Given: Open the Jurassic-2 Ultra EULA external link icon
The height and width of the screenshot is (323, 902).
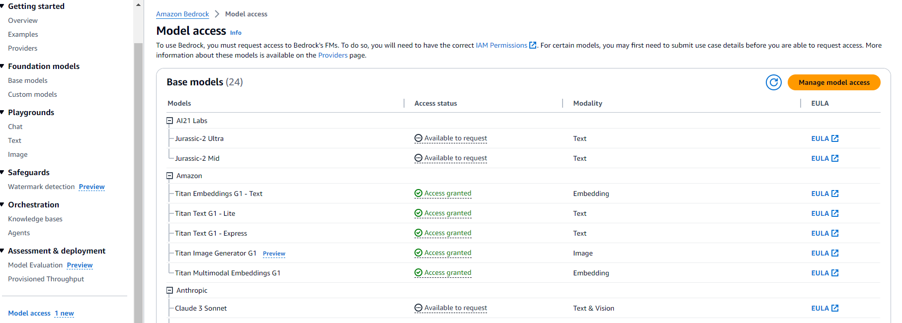Looking at the screenshot, I should 835,138.
